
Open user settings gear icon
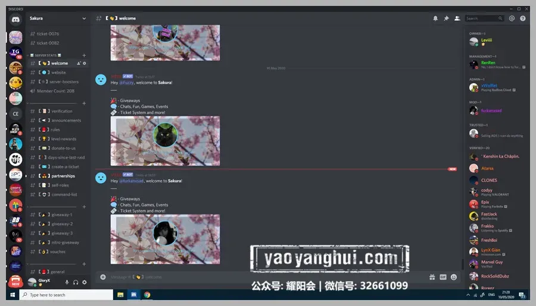tap(85, 282)
